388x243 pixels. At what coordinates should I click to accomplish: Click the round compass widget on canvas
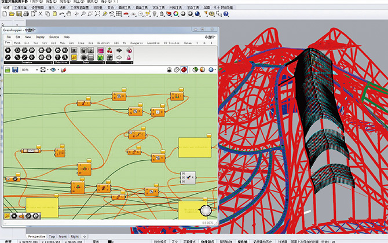coord(206,210)
